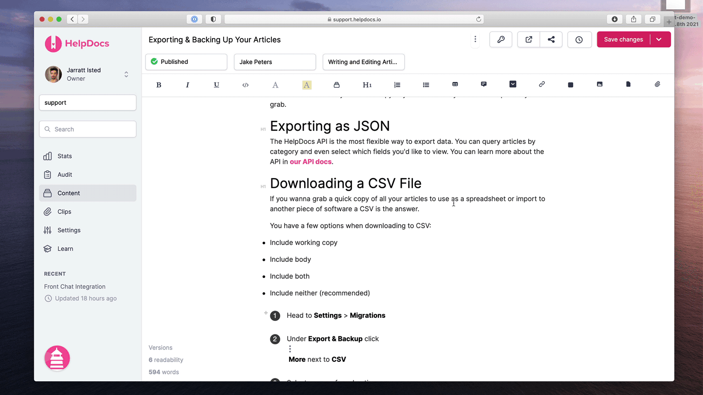Insert a hyperlink

pyautogui.click(x=542, y=84)
